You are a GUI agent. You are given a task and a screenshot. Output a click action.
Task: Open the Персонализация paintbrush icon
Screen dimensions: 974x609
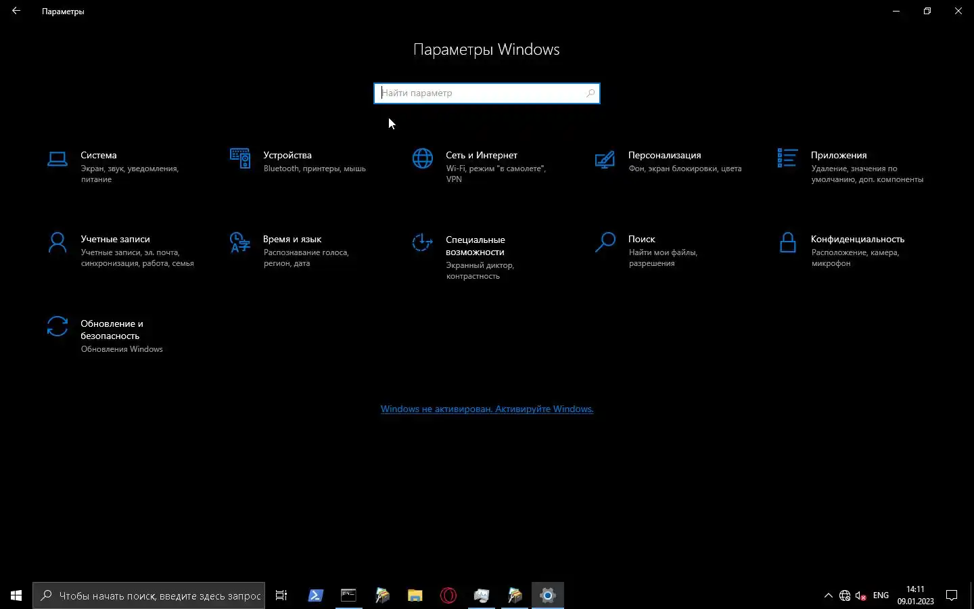click(605, 159)
